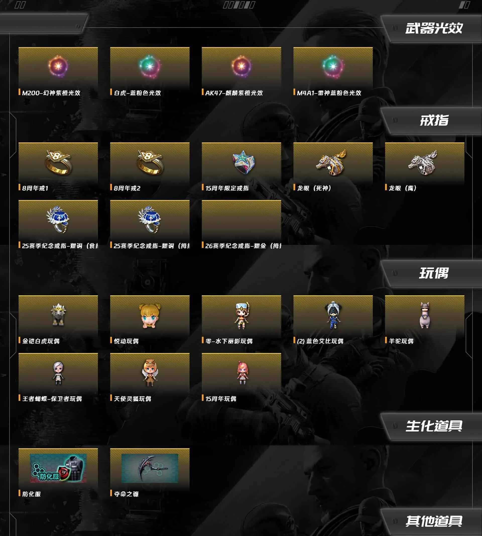
Task: Select the 天使灵狐玩偶 doll icon
Action: [x=150, y=372]
